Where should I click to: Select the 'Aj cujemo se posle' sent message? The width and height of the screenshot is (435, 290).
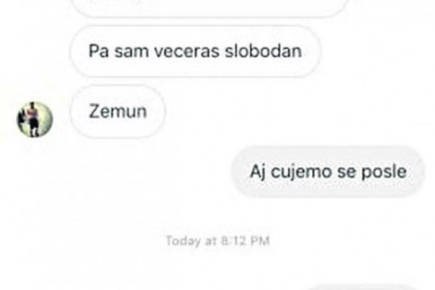(328, 172)
